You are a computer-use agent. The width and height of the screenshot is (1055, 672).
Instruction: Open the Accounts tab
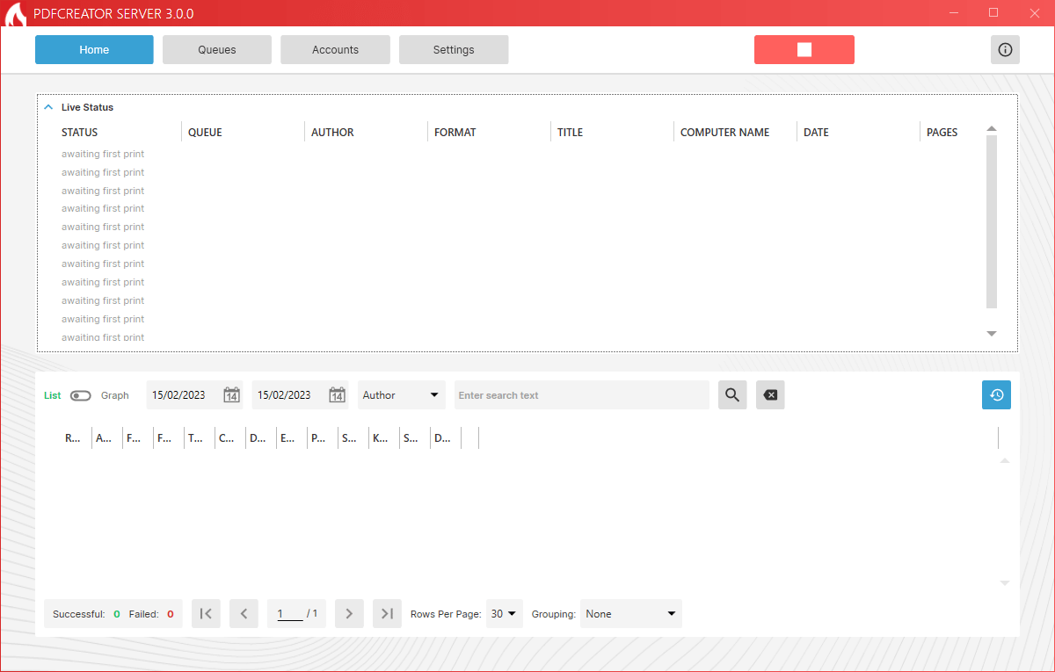[x=335, y=50]
